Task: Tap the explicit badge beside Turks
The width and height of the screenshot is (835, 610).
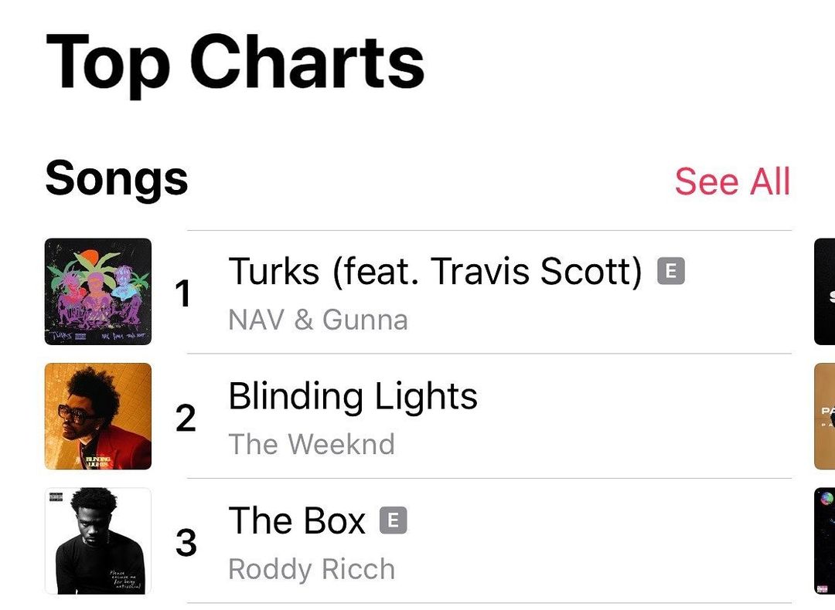Action: (x=671, y=271)
